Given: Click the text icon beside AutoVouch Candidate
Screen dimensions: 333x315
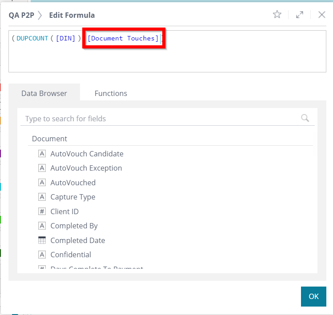Looking at the screenshot, I should tap(42, 154).
